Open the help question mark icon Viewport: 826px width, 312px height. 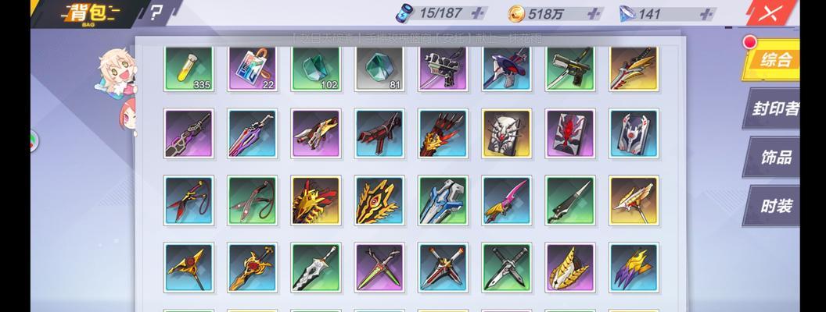156,13
